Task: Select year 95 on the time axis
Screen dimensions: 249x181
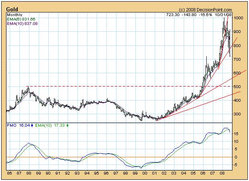Action: tap(96, 173)
